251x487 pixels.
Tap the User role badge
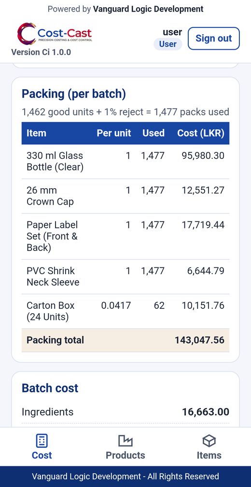click(x=168, y=44)
